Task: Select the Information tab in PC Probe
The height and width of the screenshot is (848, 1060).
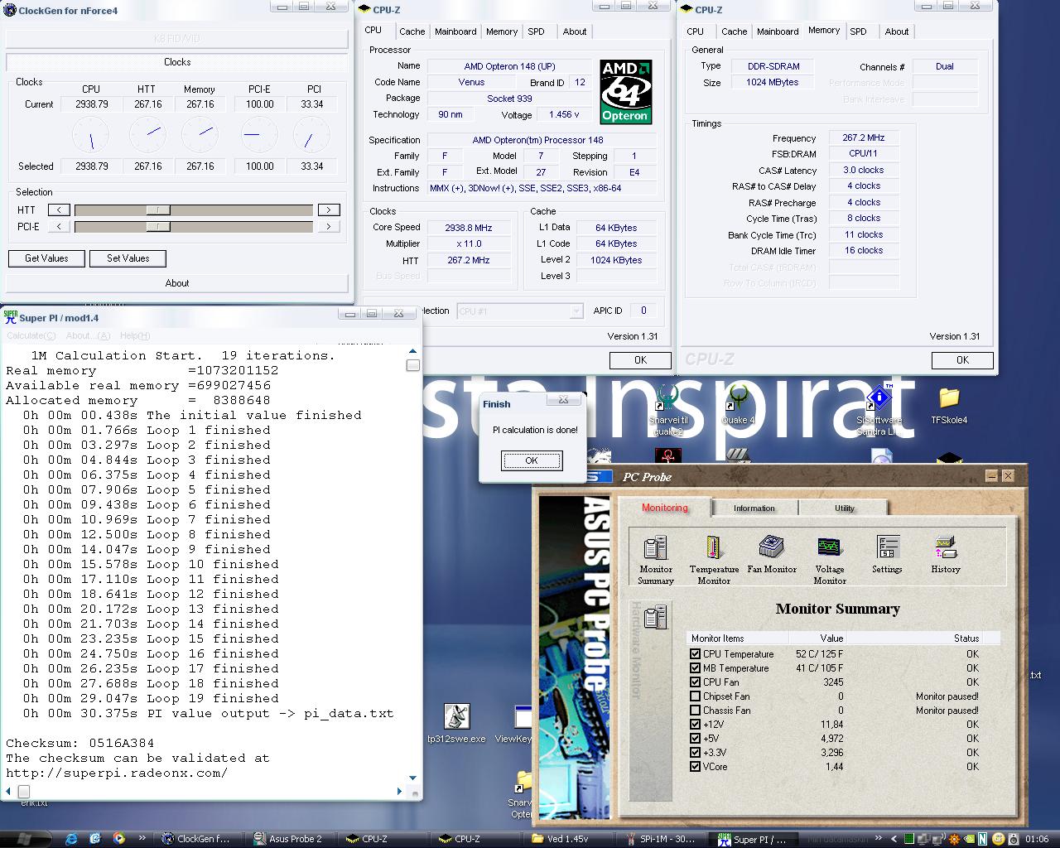Action: pos(754,508)
